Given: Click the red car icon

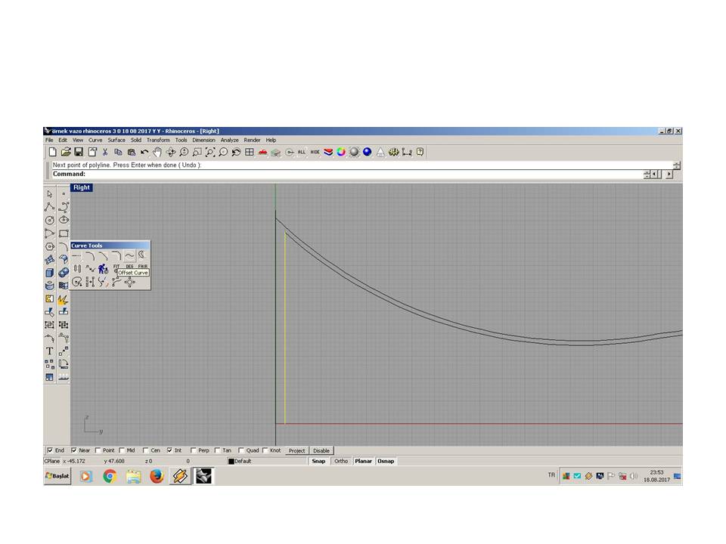Looking at the screenshot, I should click(262, 152).
